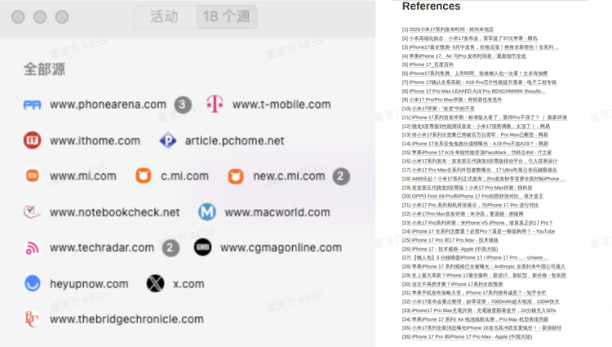Click the article.pchome.net diamond P icon

click(168, 140)
